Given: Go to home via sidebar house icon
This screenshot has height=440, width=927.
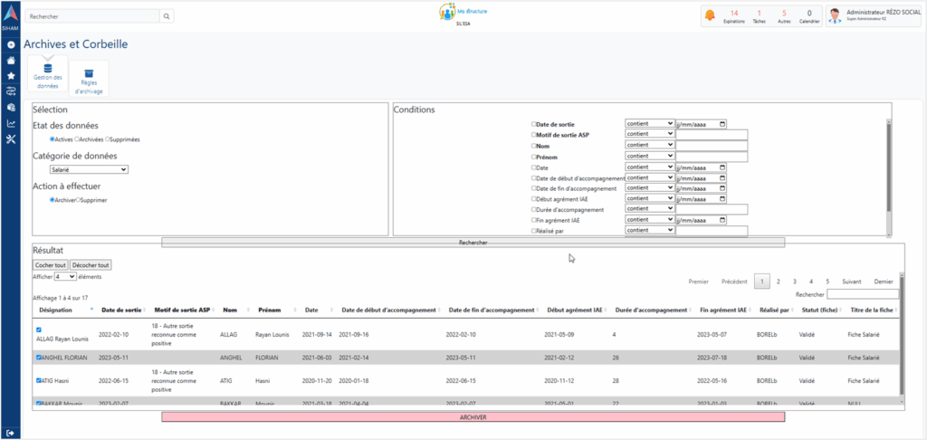Looking at the screenshot, I should coord(11,61).
